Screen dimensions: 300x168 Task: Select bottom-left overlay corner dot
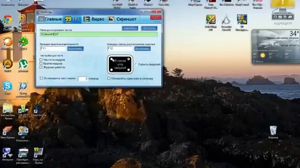click(x=112, y=70)
